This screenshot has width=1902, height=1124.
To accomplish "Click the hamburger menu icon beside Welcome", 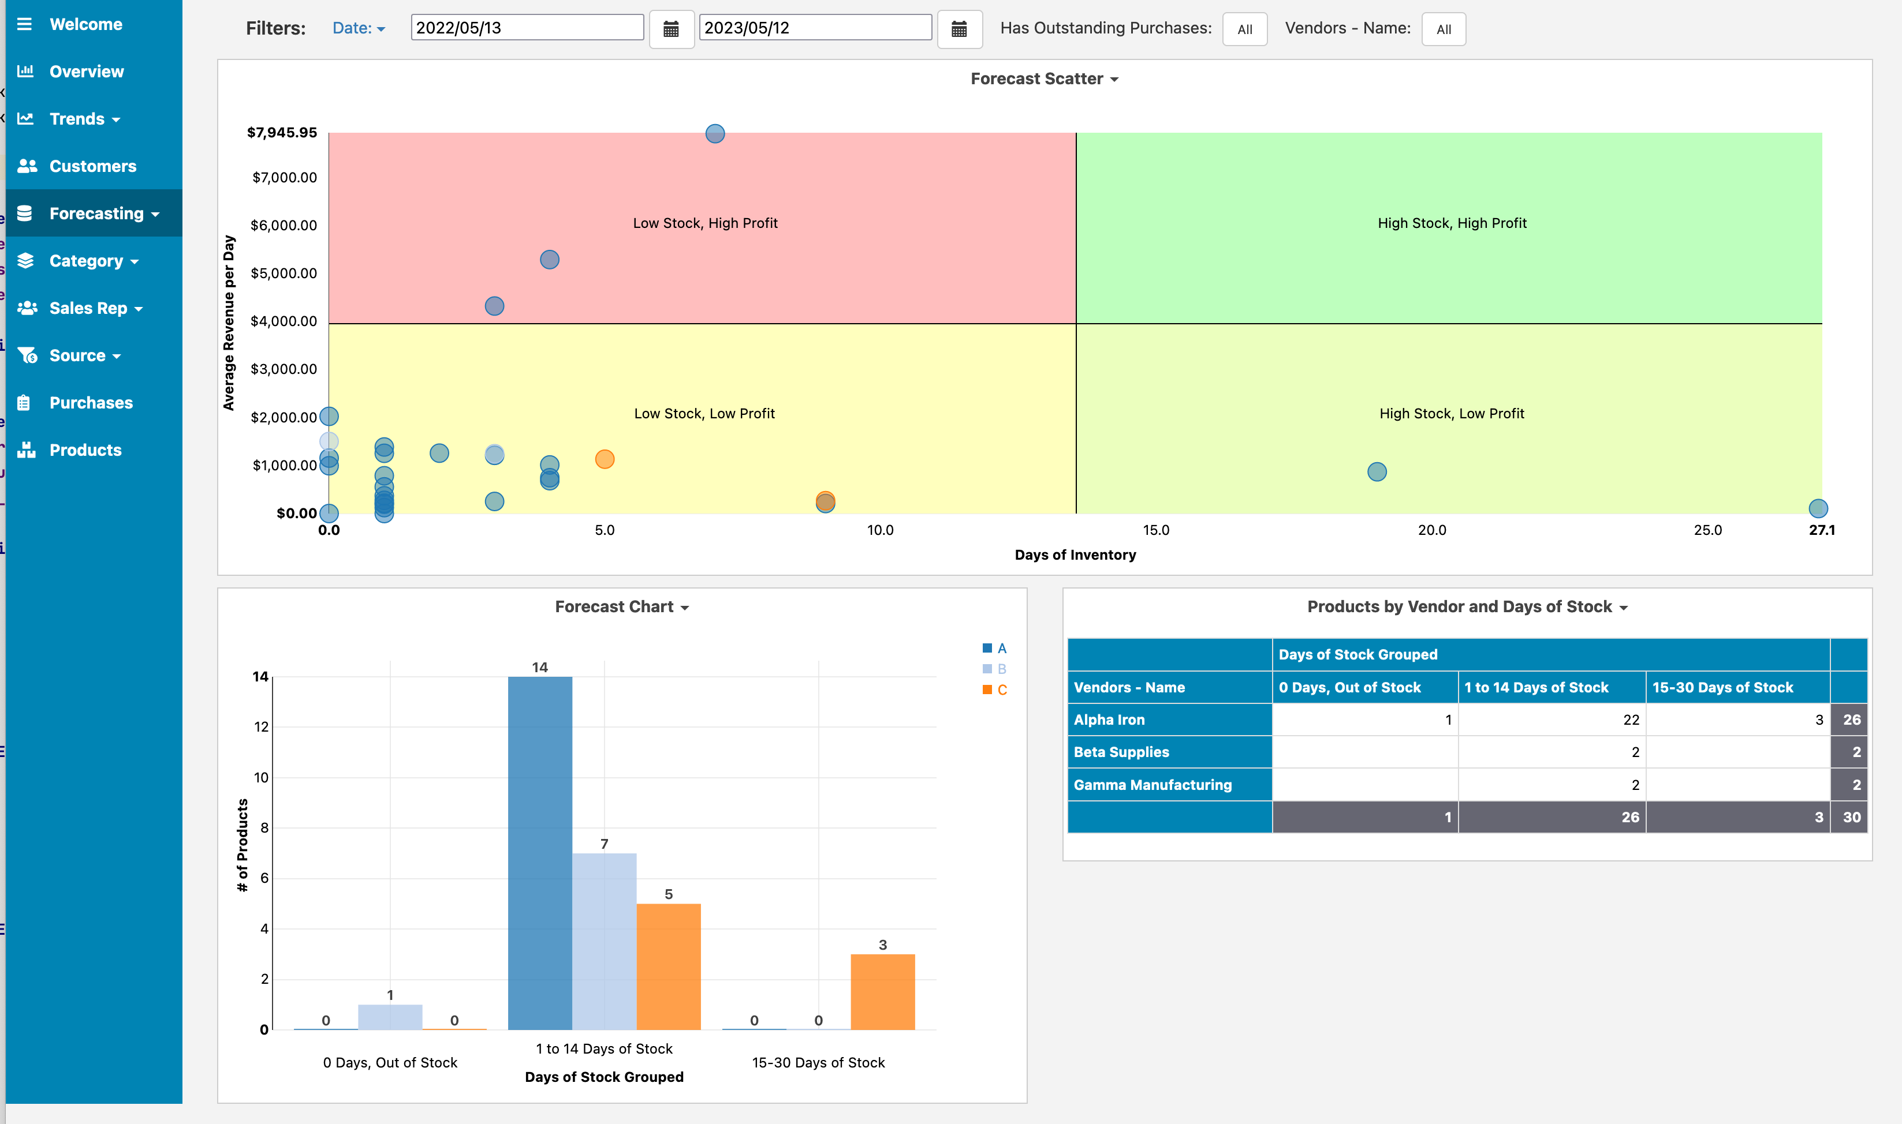I will pyautogui.click(x=24, y=24).
